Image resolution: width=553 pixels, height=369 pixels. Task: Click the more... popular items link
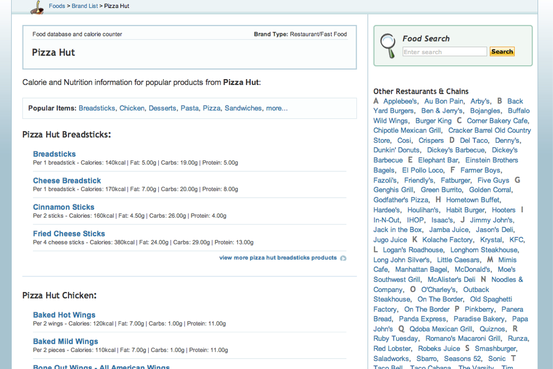[277, 109]
